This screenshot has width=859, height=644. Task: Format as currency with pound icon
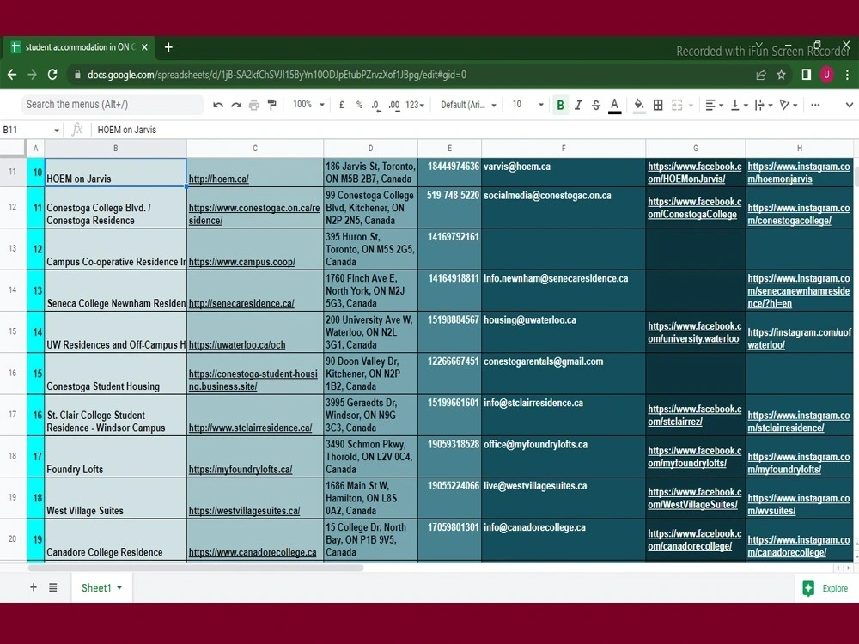pyautogui.click(x=342, y=105)
